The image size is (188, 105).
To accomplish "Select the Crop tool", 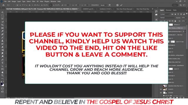I will (x=2, y=25).
